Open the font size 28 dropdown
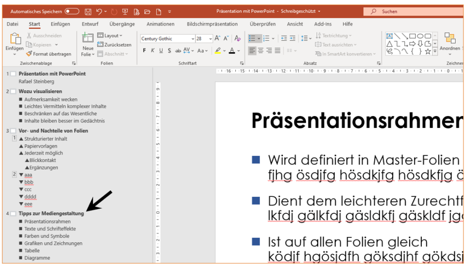 click(x=210, y=39)
